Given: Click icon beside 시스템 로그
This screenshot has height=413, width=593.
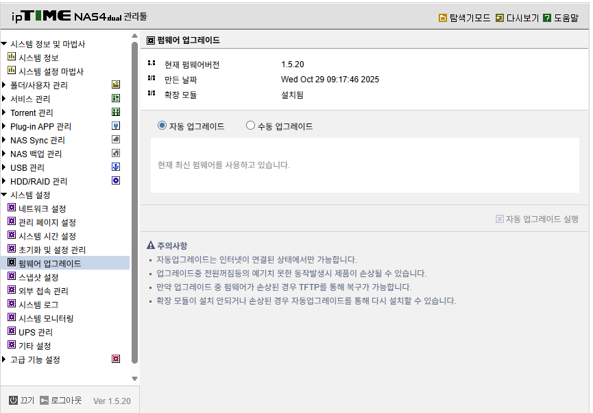Looking at the screenshot, I should [12, 304].
